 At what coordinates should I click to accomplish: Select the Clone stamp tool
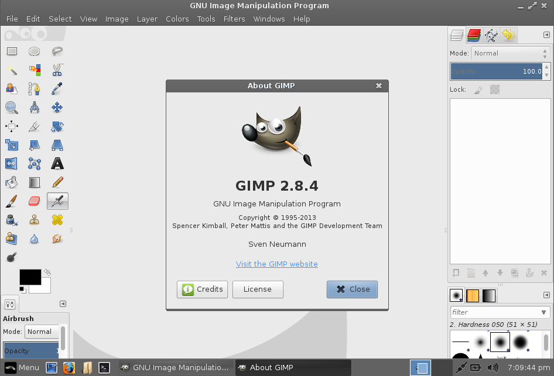point(35,220)
